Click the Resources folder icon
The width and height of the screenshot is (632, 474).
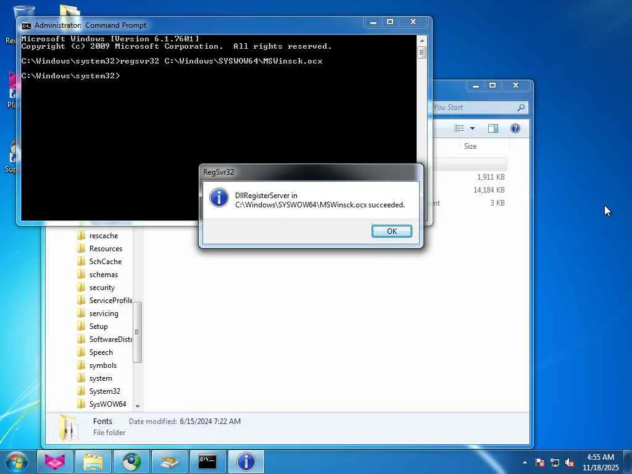coord(81,249)
